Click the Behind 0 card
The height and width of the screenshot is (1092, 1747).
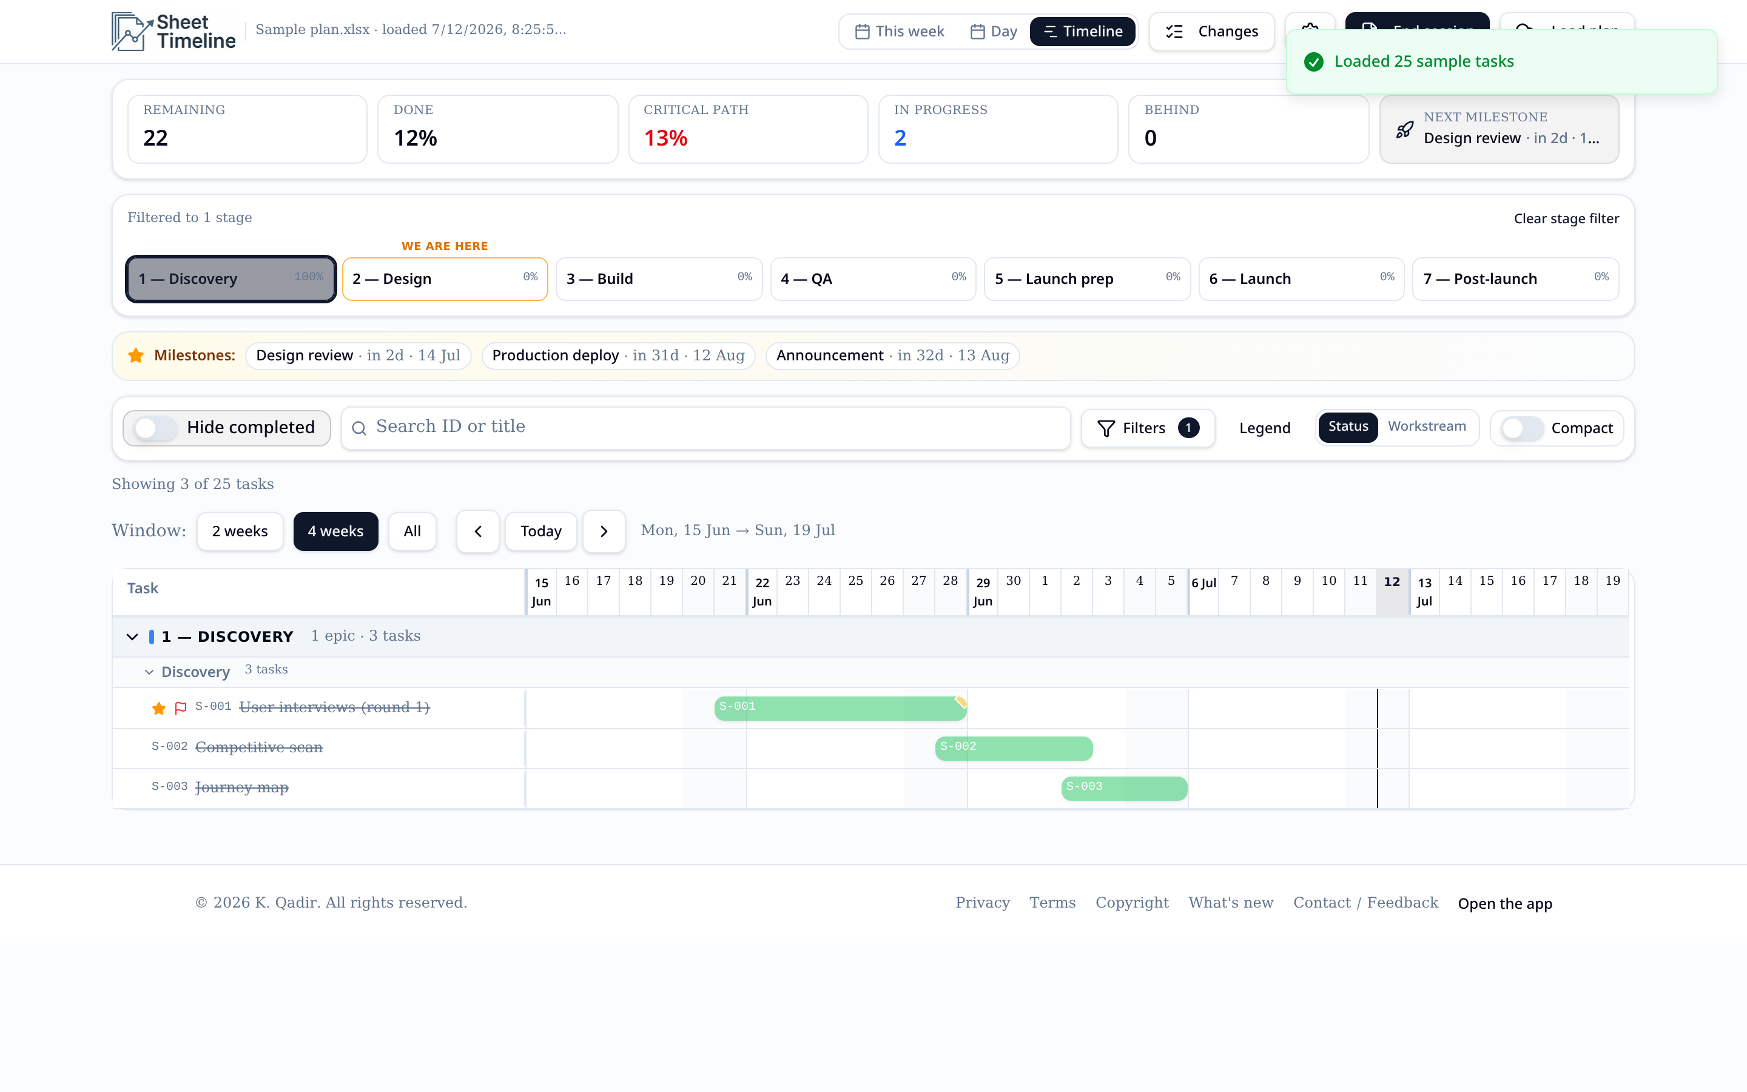click(1248, 129)
